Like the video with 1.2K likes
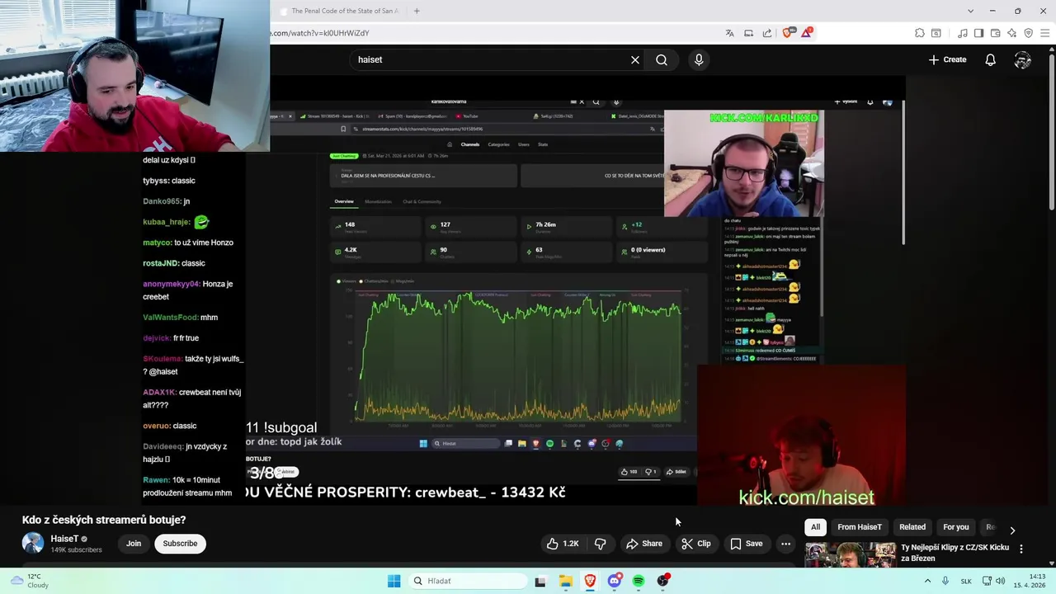 (563, 544)
